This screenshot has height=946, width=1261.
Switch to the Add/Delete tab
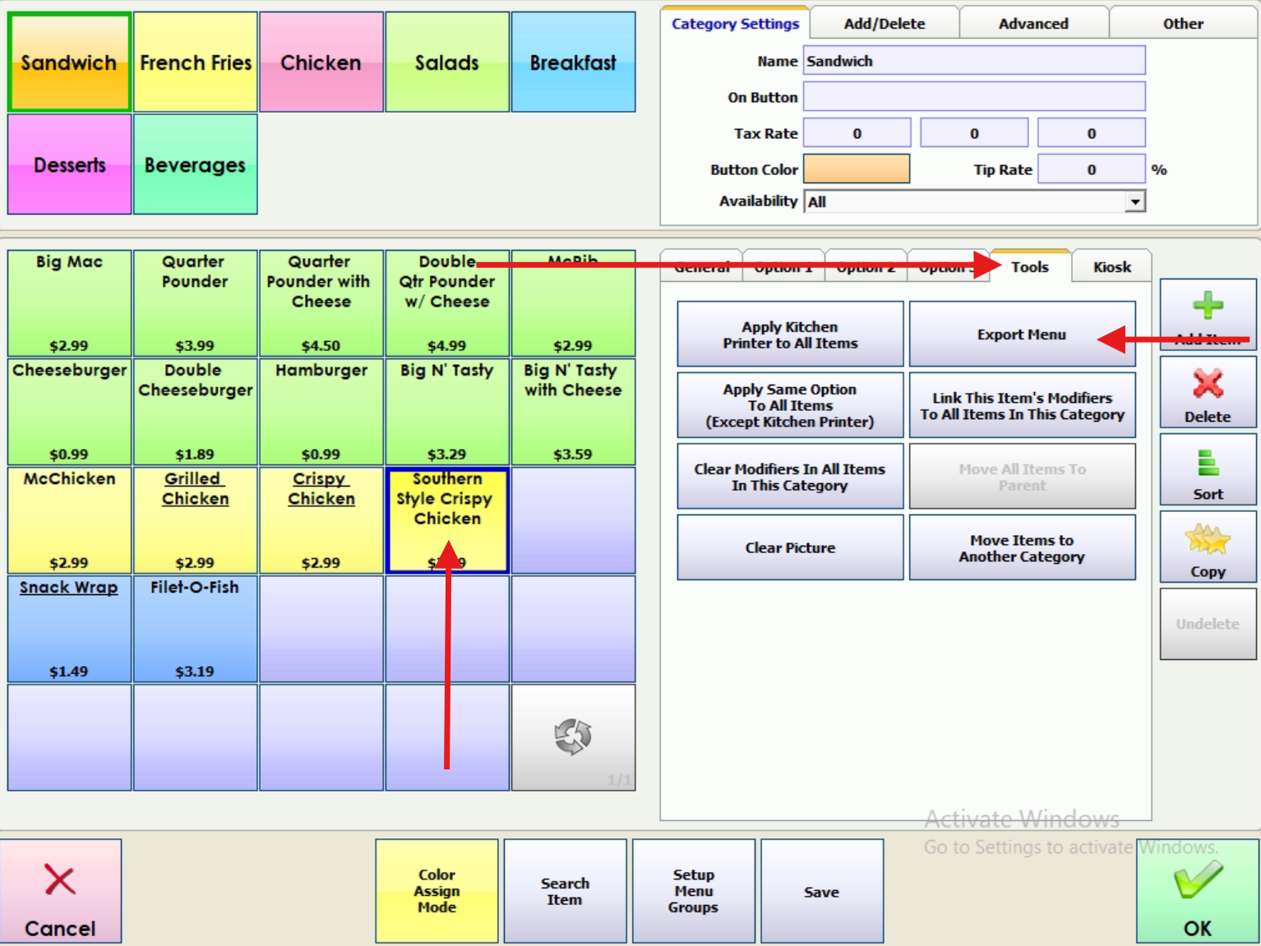pos(885,24)
